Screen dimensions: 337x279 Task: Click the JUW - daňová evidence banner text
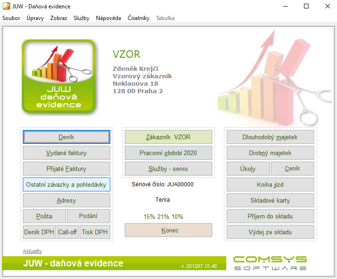pos(73,263)
